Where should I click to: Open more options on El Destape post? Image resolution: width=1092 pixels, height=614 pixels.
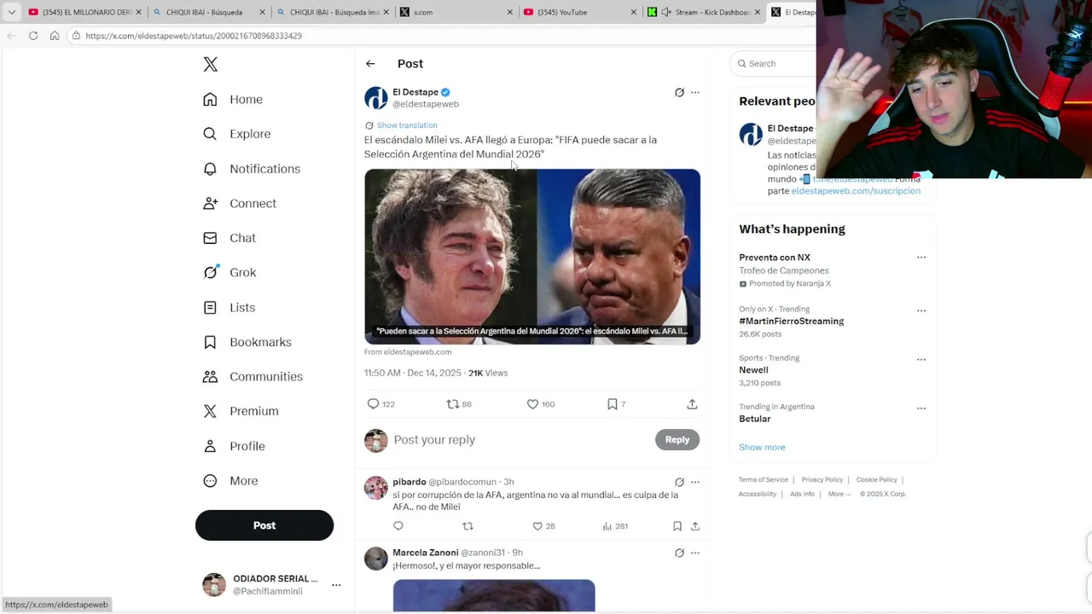(x=695, y=92)
